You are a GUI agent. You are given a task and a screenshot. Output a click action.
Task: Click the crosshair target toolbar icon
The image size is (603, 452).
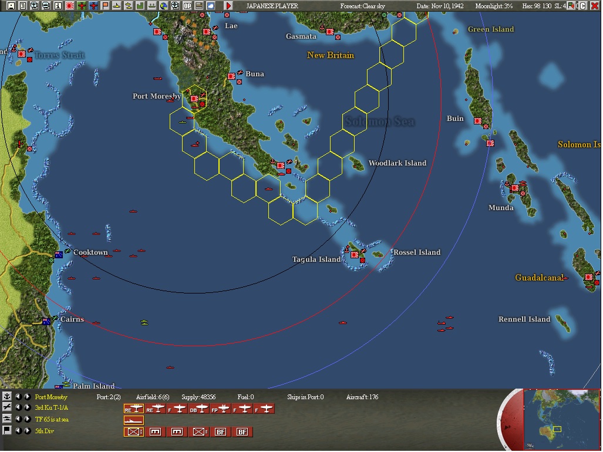click(176, 6)
